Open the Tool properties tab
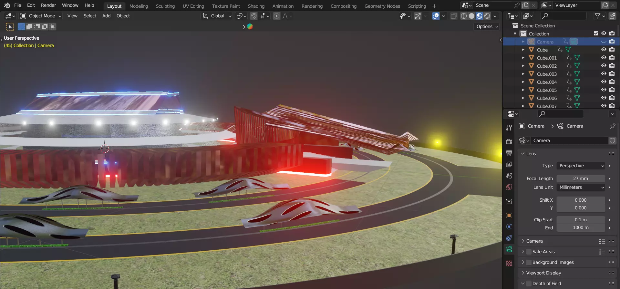 coord(509,128)
